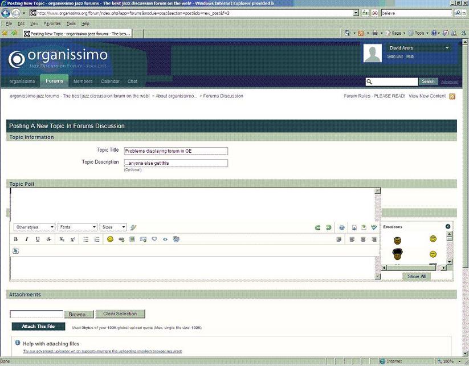Open the recent pages dropdown arrow

(x=23, y=13)
